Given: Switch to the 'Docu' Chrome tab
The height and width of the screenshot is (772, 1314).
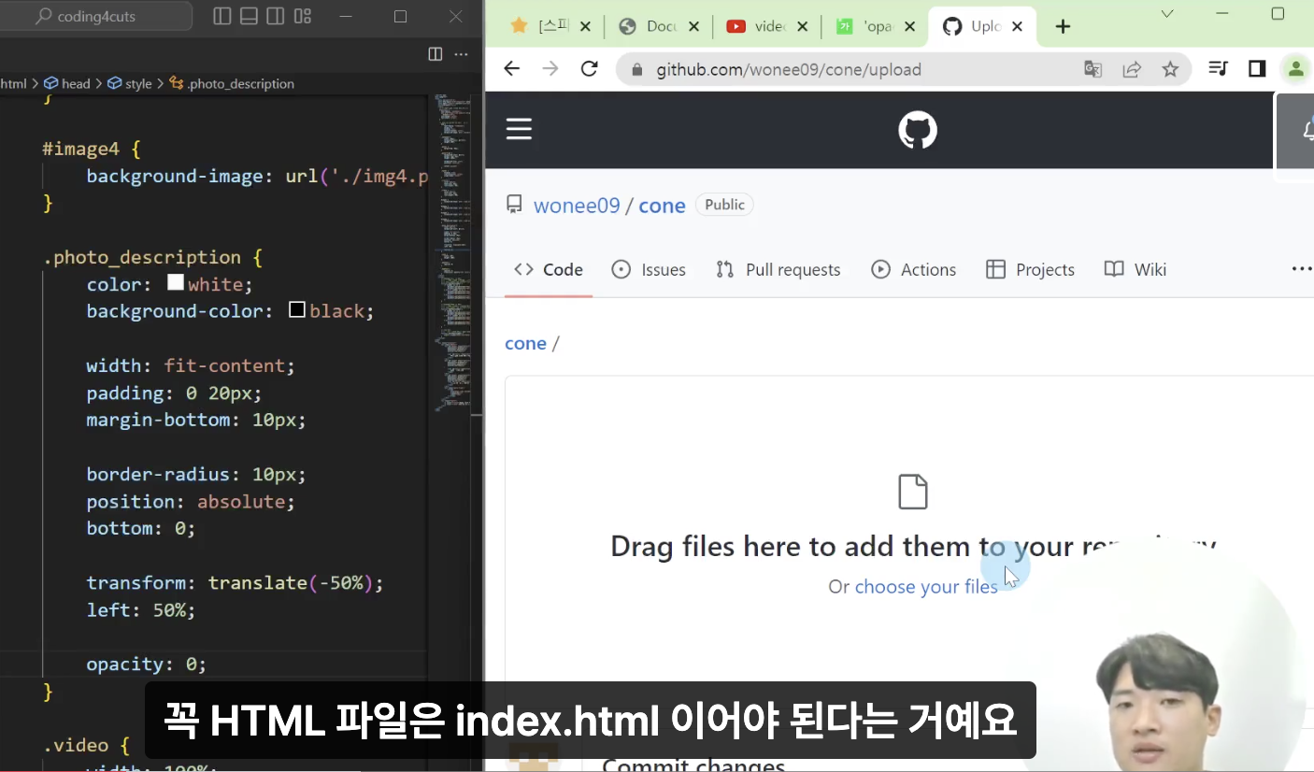Looking at the screenshot, I should pos(660,26).
